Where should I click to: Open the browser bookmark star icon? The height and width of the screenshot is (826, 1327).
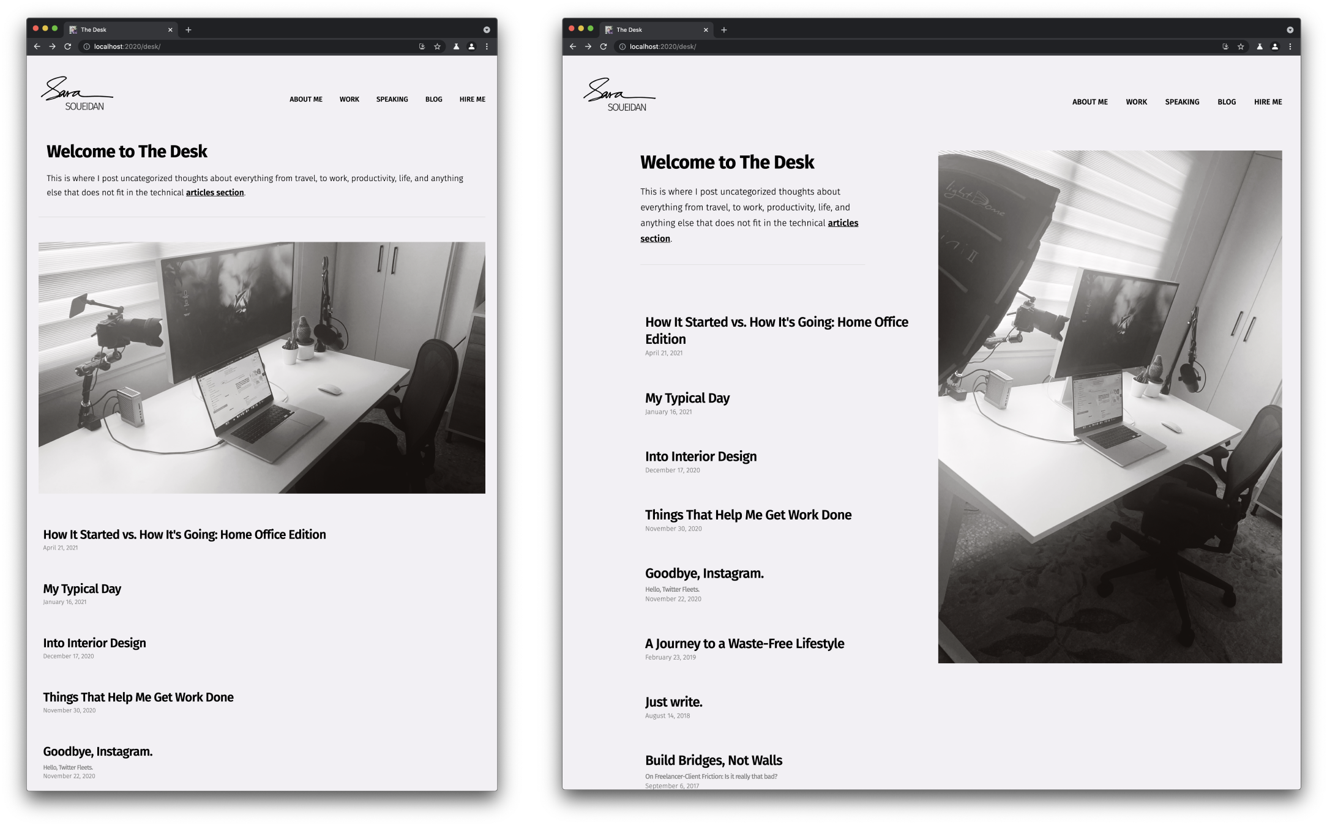pos(436,46)
